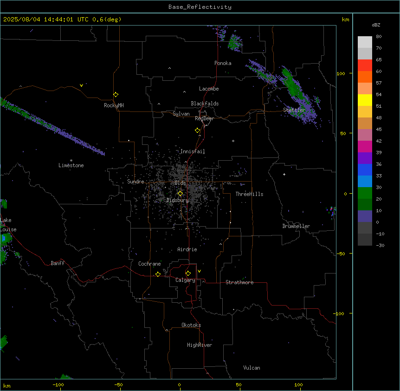Click the RedDeer city label
The image size is (400, 391).
click(204, 118)
